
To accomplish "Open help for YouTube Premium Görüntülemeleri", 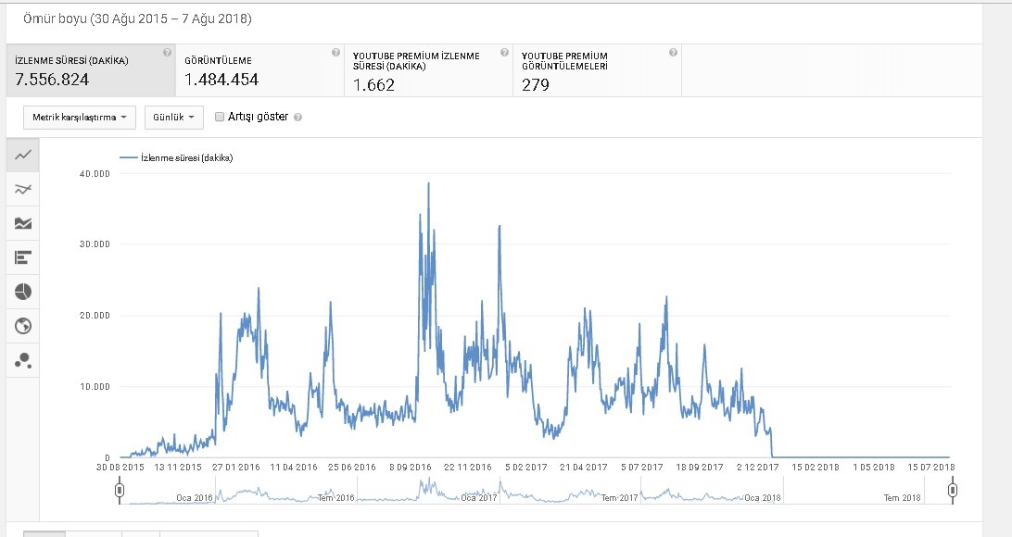I will pyautogui.click(x=673, y=52).
